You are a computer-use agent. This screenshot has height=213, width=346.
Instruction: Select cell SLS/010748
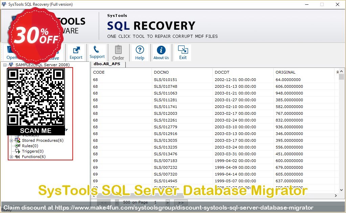tap(165, 86)
